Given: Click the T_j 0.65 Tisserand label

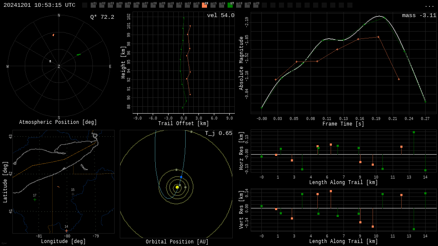Looking at the screenshot, I should 219,133.
